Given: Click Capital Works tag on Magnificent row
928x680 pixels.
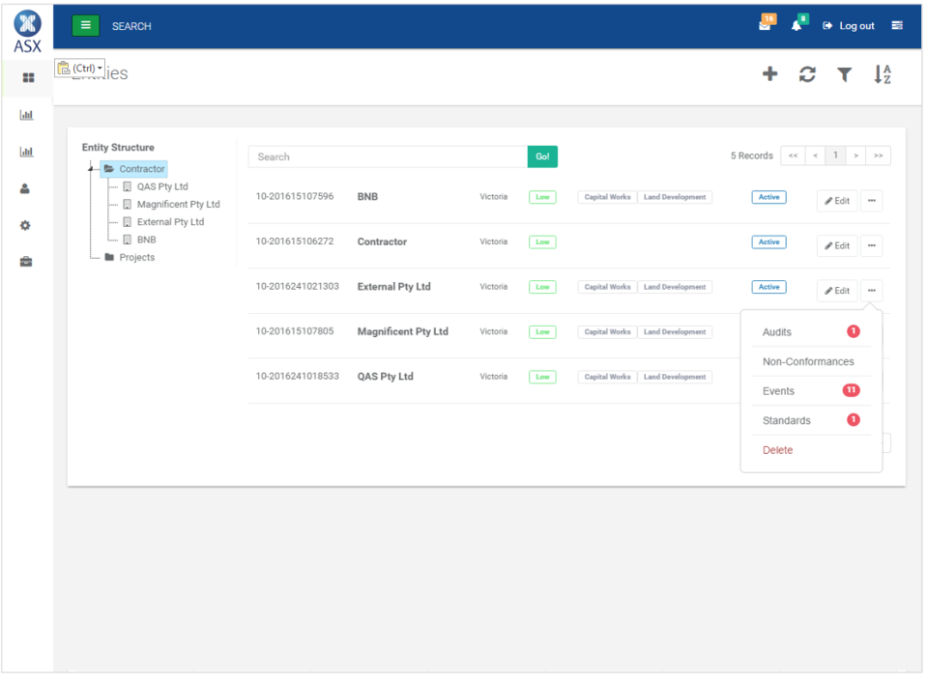Looking at the screenshot, I should (607, 331).
